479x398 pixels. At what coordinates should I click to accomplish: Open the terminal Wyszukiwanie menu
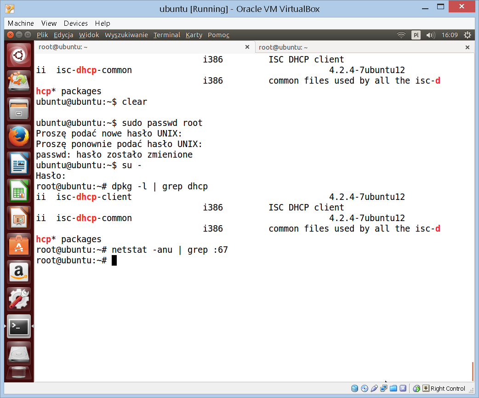tap(126, 35)
